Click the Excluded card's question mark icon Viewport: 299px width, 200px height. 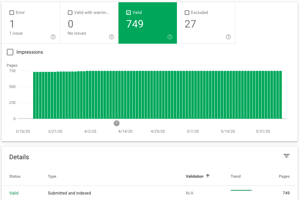coord(228,37)
